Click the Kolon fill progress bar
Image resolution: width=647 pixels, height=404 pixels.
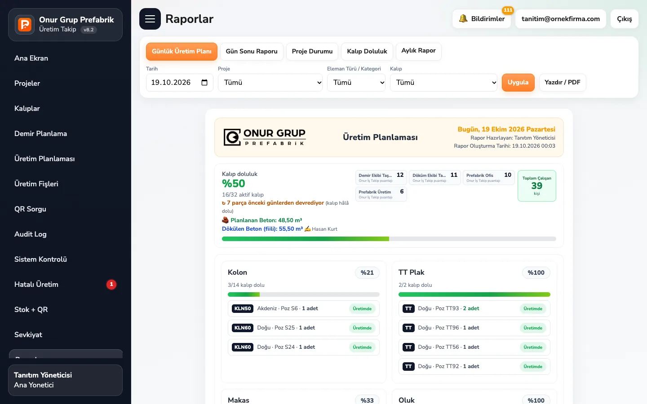pos(304,294)
